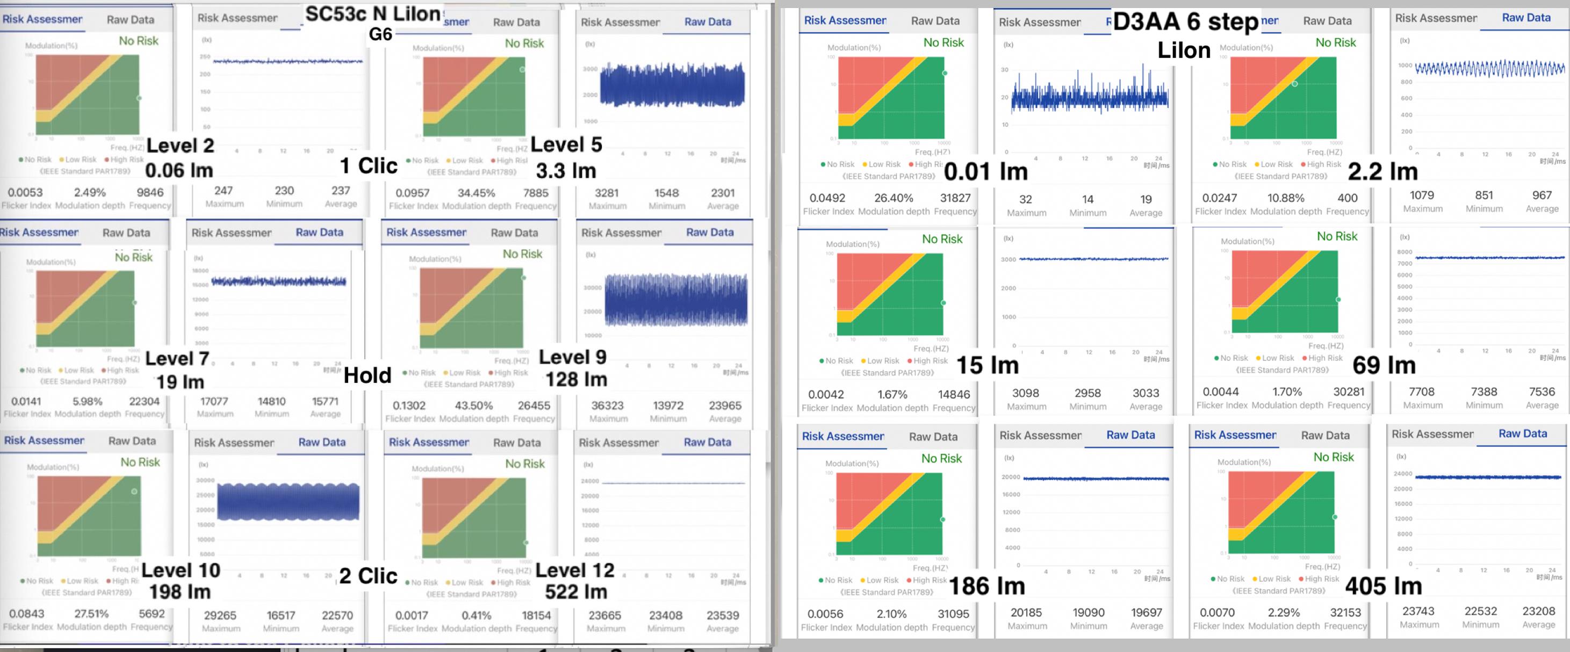Click data point marker on Level 5 risk chart
Viewport: 1570px width, 652px height.
point(522,69)
